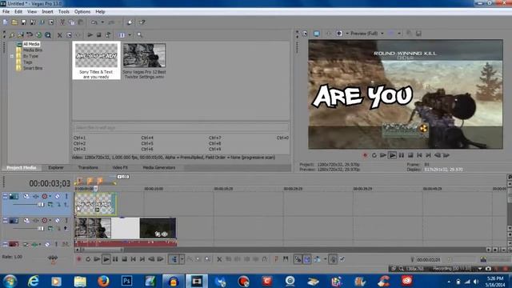Open the edit tool selector dropdown arrow
The image size is (512, 288).
click(182, 259)
